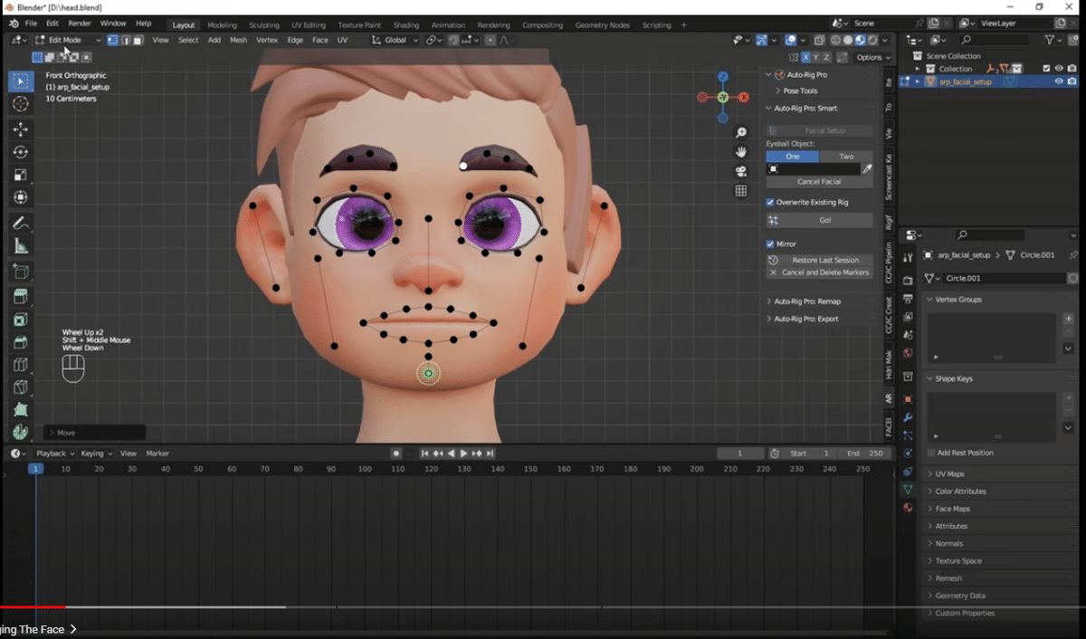Screen dimensions: 1086x639
Task: Choose the Scale tool
Action: tap(21, 175)
